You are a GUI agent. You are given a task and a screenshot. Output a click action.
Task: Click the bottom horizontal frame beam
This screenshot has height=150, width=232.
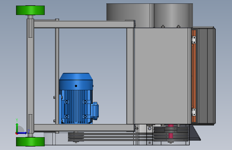[84, 128]
